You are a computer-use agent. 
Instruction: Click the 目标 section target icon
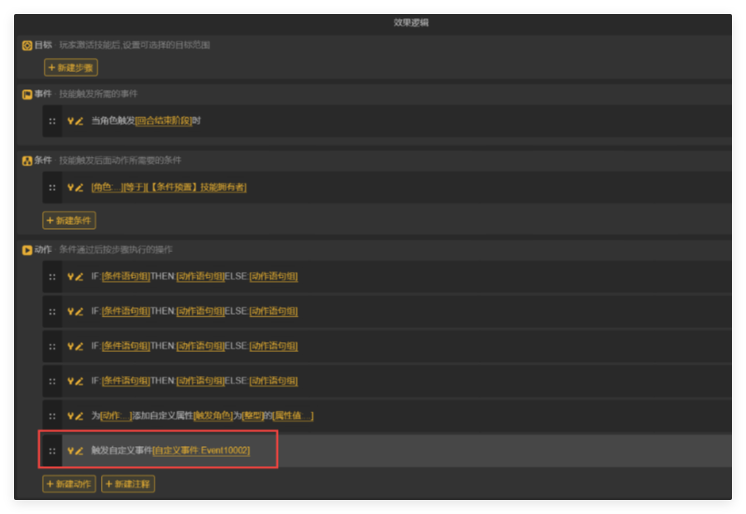pyautogui.click(x=27, y=45)
